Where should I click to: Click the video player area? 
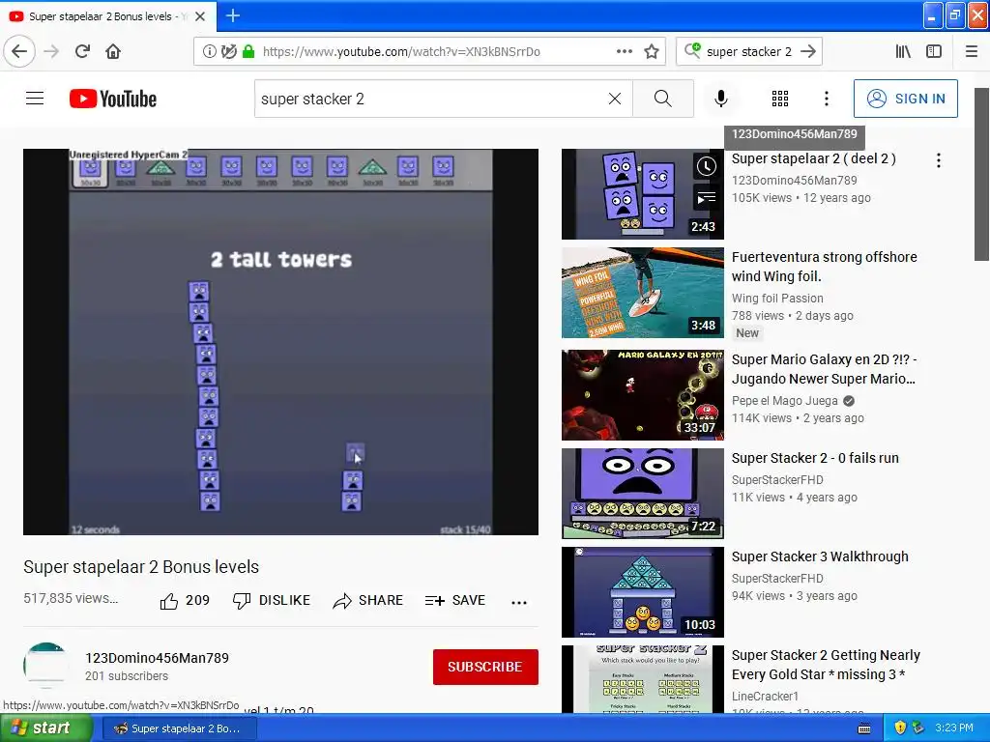(x=281, y=341)
